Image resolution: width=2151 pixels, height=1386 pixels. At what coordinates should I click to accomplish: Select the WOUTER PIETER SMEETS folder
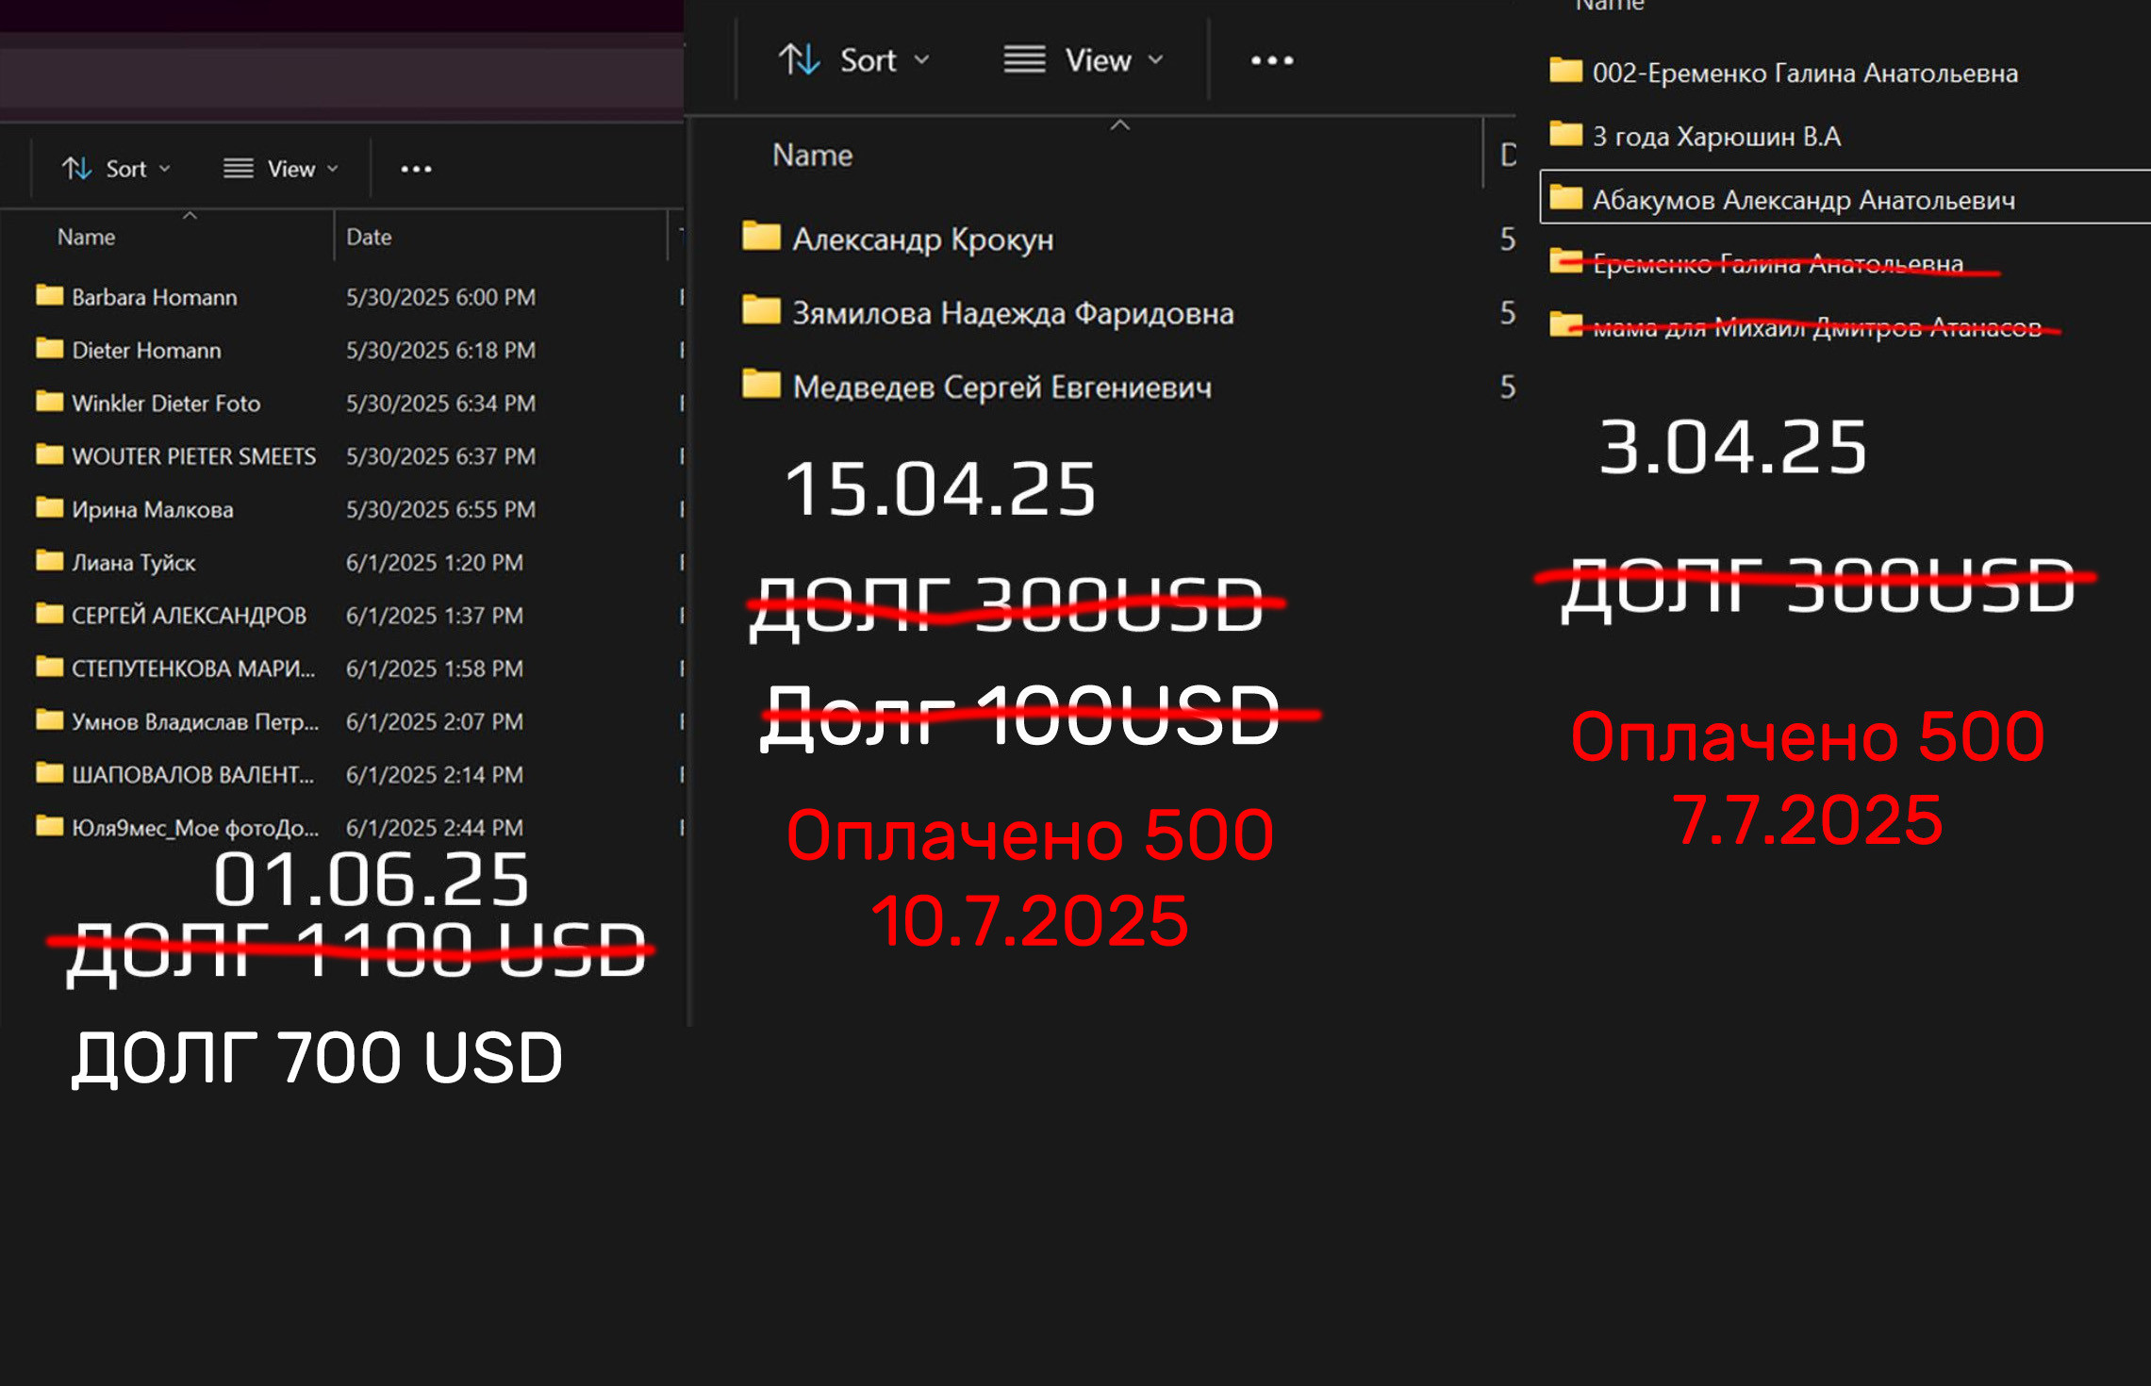tap(193, 456)
